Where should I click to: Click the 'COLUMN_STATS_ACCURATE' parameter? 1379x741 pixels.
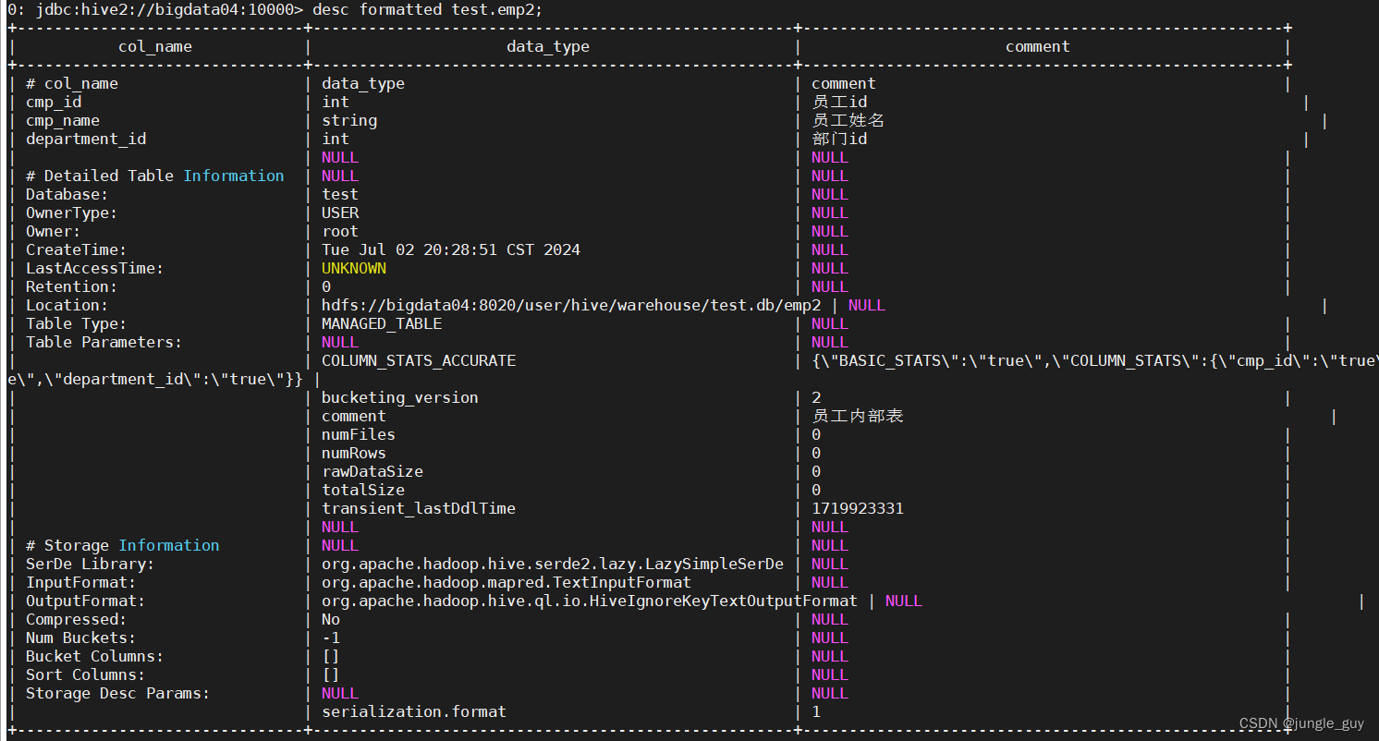click(419, 360)
